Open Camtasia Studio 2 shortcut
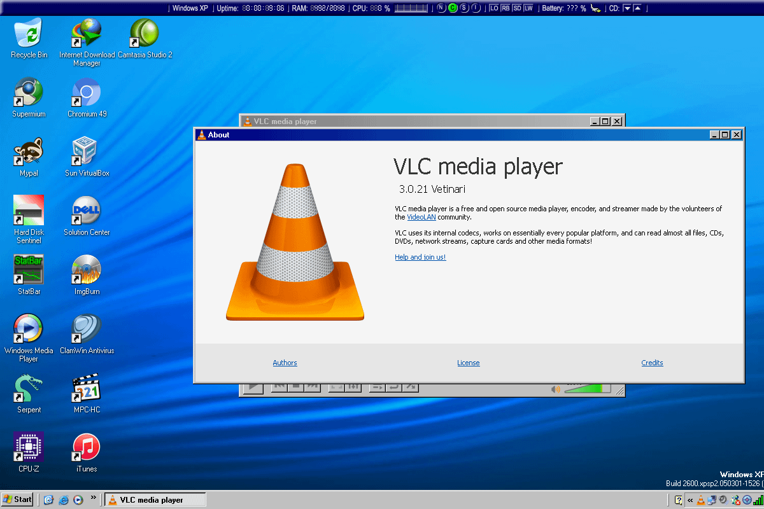This screenshot has width=764, height=509. point(145,38)
